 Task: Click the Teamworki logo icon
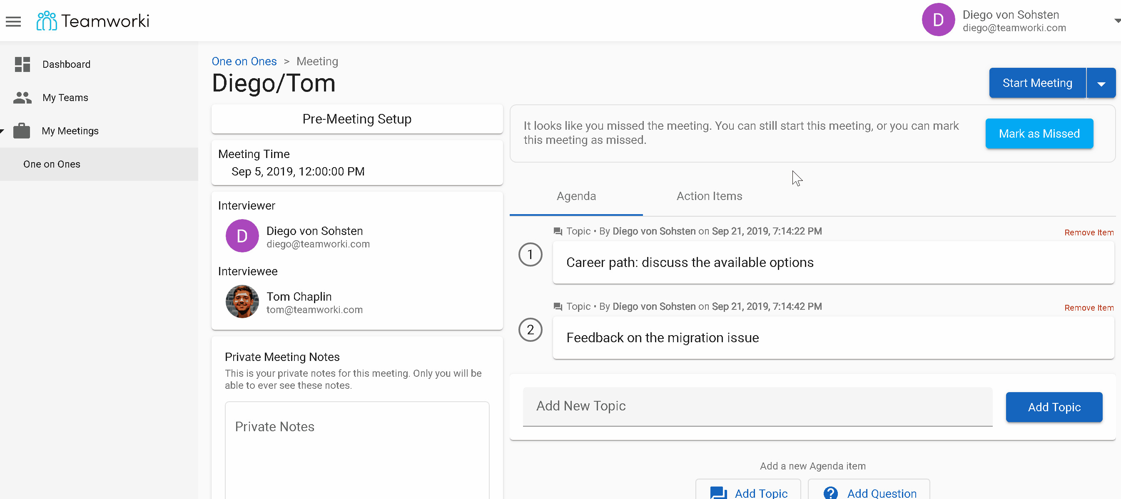point(47,21)
